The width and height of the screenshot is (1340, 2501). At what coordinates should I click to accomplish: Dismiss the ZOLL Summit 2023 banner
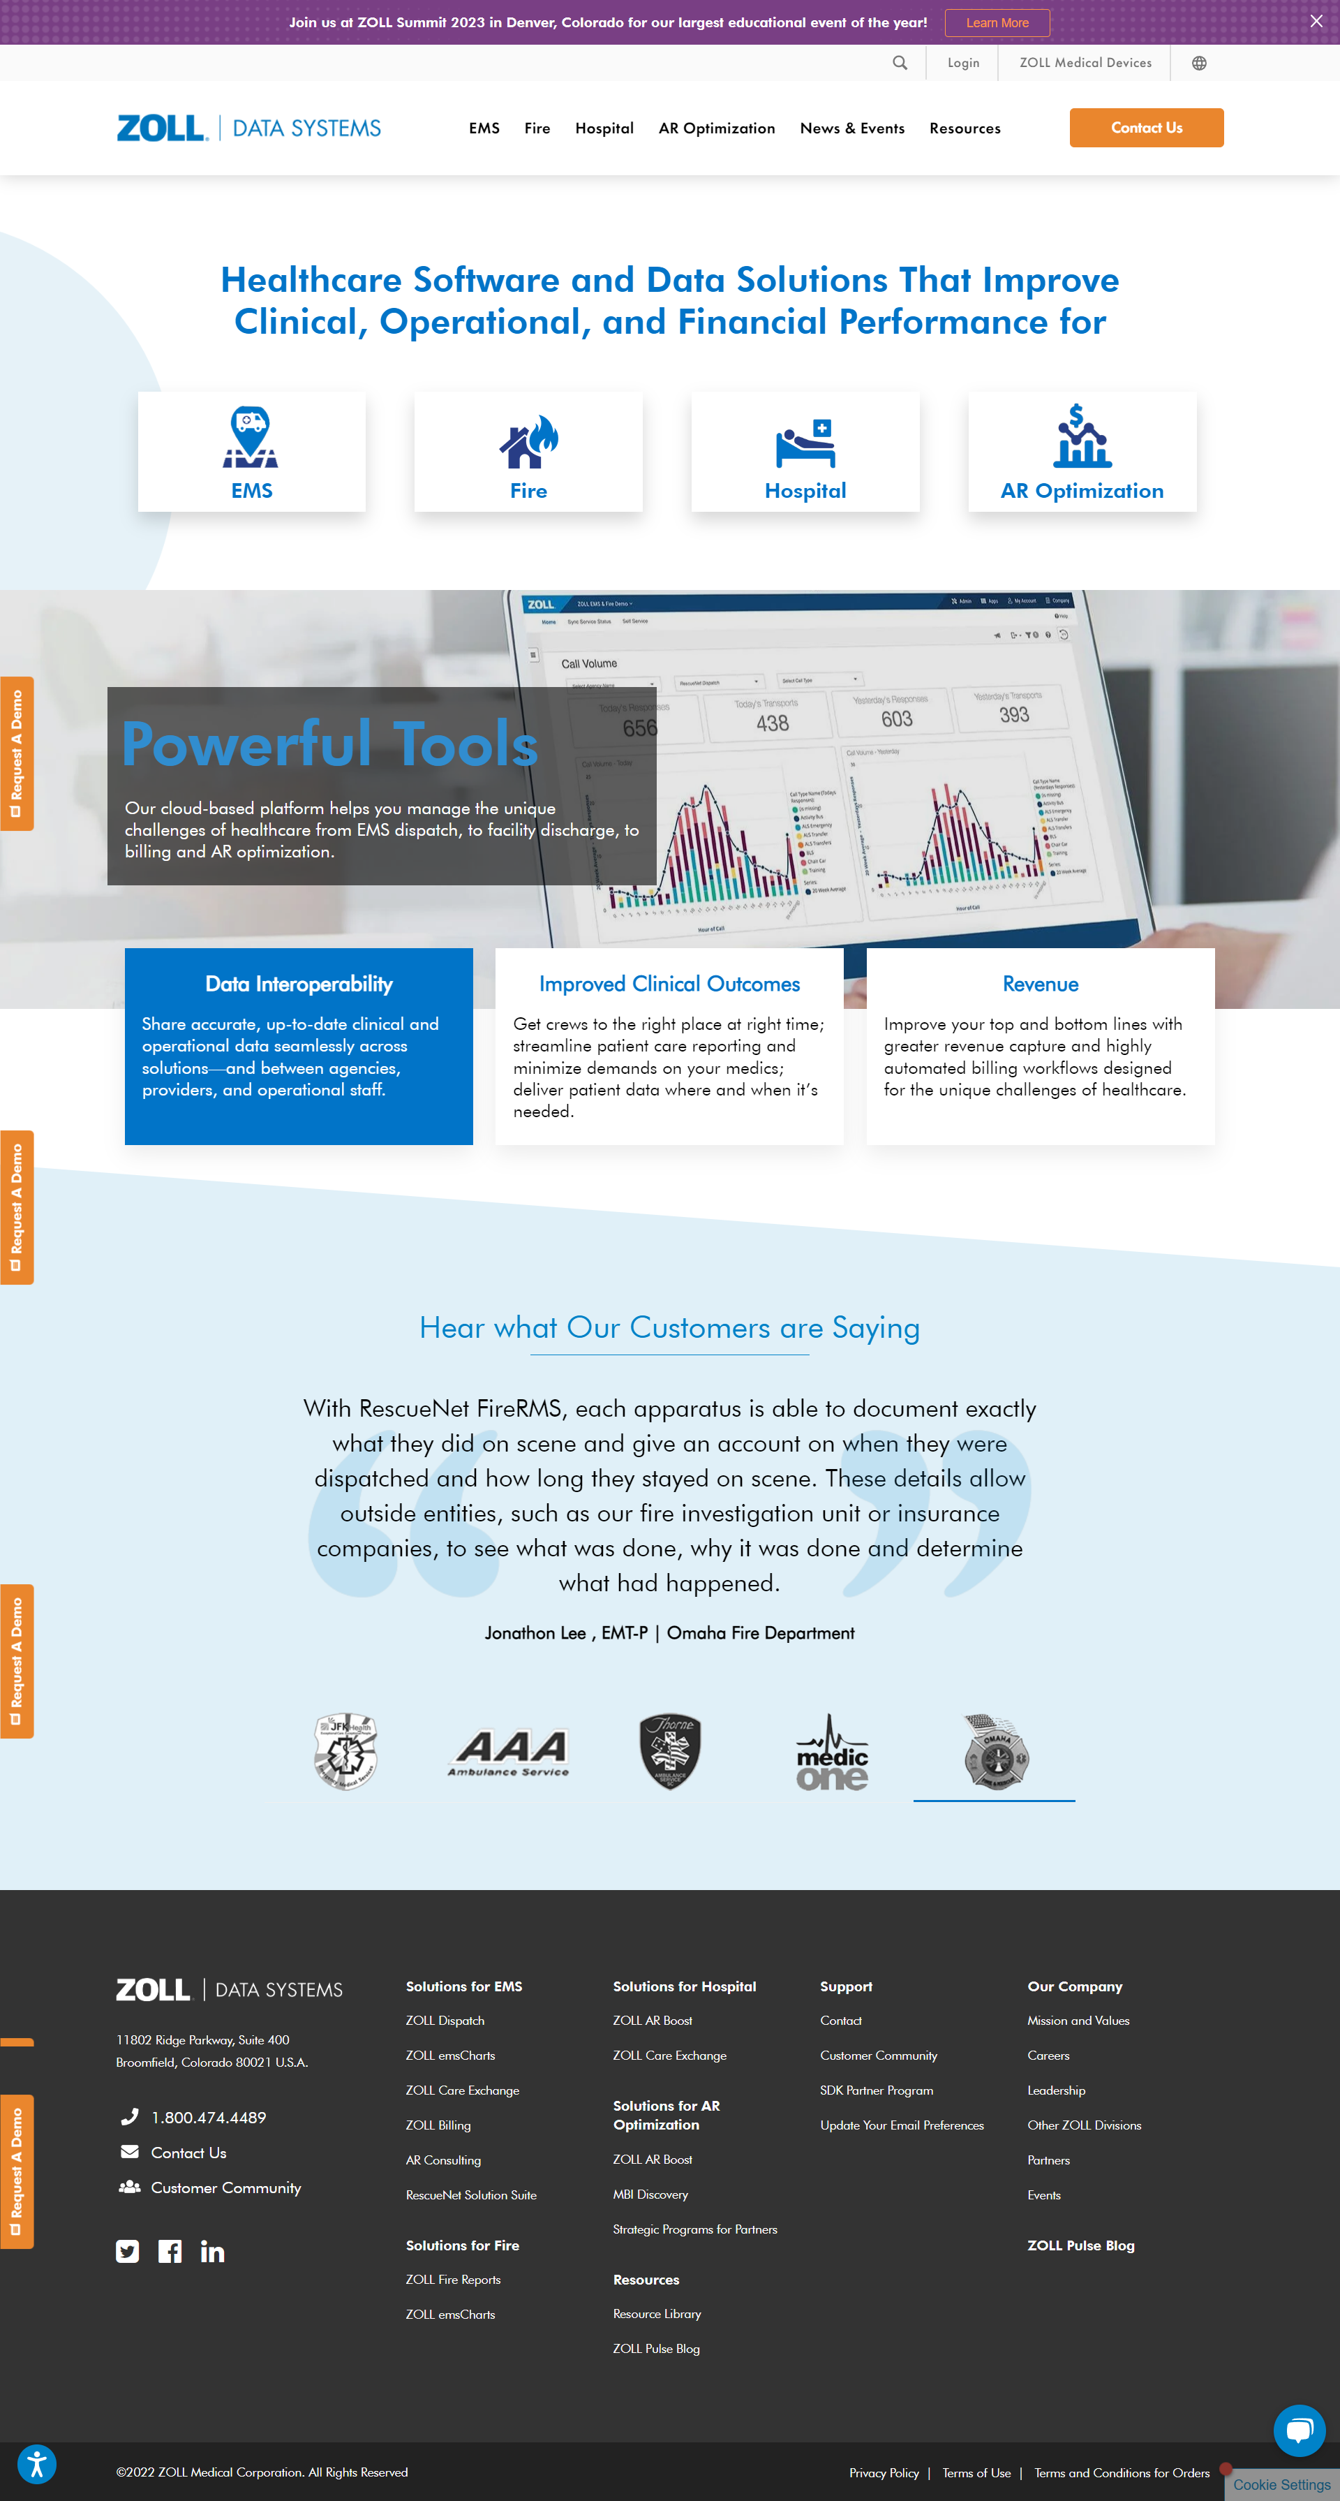click(x=1317, y=22)
